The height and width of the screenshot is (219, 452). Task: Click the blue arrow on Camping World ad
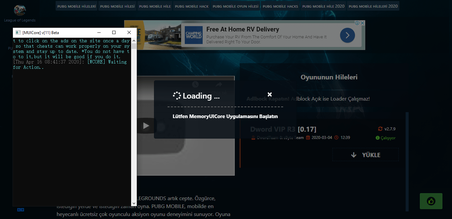[347, 35]
